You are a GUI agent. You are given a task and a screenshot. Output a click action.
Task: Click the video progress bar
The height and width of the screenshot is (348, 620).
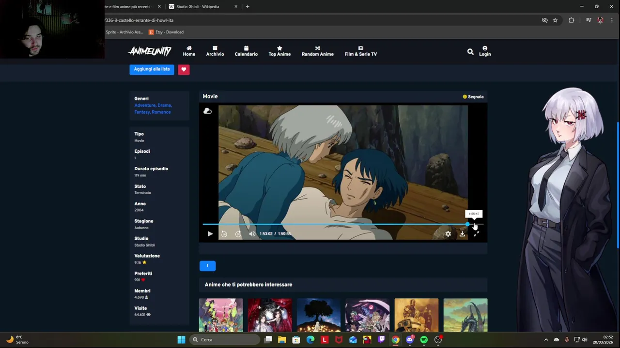[343, 224]
